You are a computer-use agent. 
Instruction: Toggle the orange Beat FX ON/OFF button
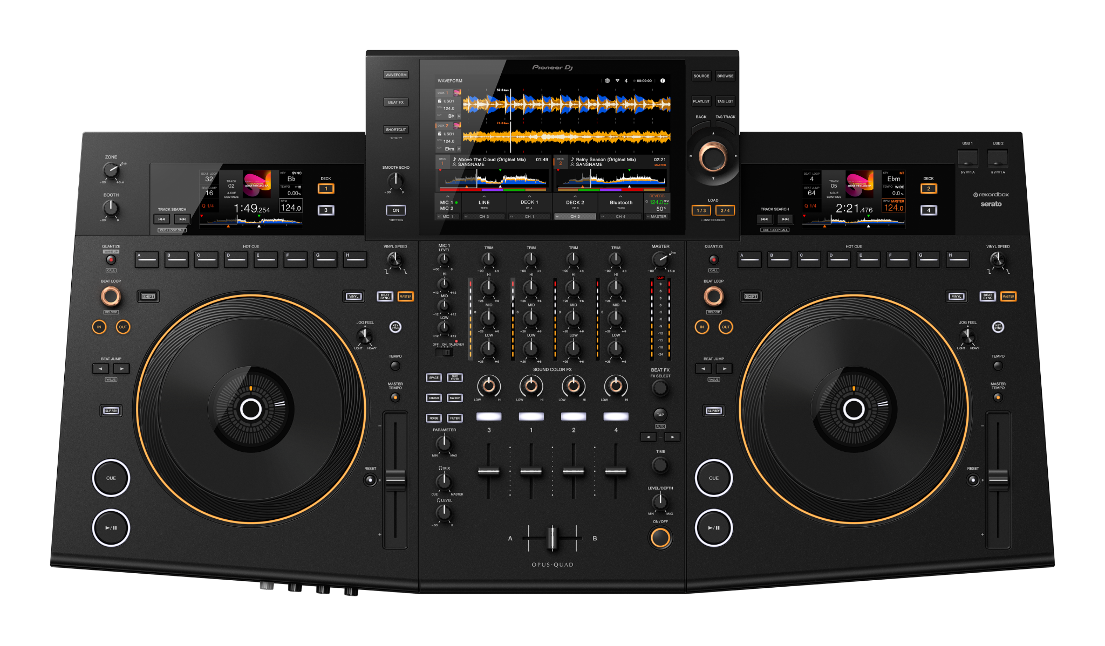click(x=660, y=538)
